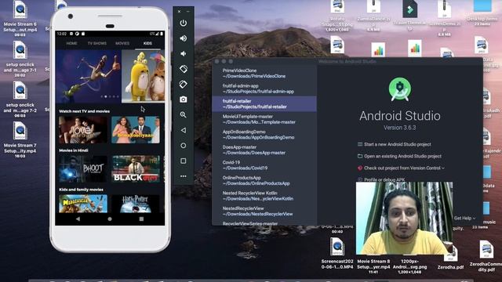Open emulator extended controls three-dot icon

[183, 176]
